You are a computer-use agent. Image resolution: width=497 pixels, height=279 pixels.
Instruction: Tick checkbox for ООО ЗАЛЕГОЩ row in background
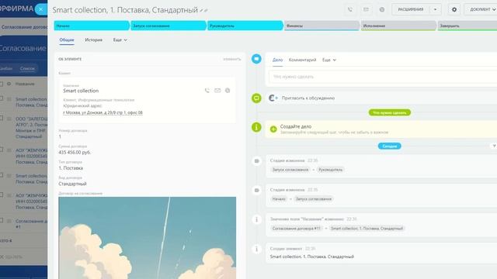(2, 118)
